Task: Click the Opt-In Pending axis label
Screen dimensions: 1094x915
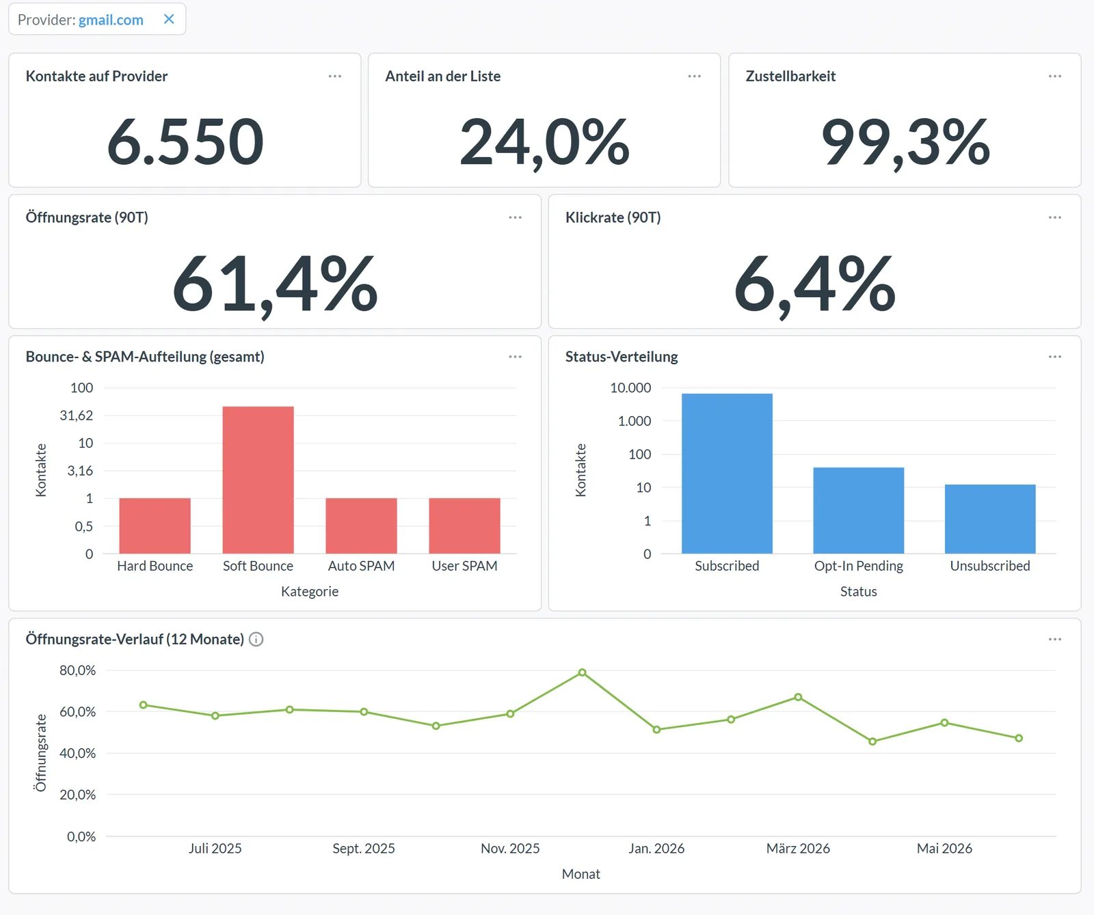Action: click(859, 566)
